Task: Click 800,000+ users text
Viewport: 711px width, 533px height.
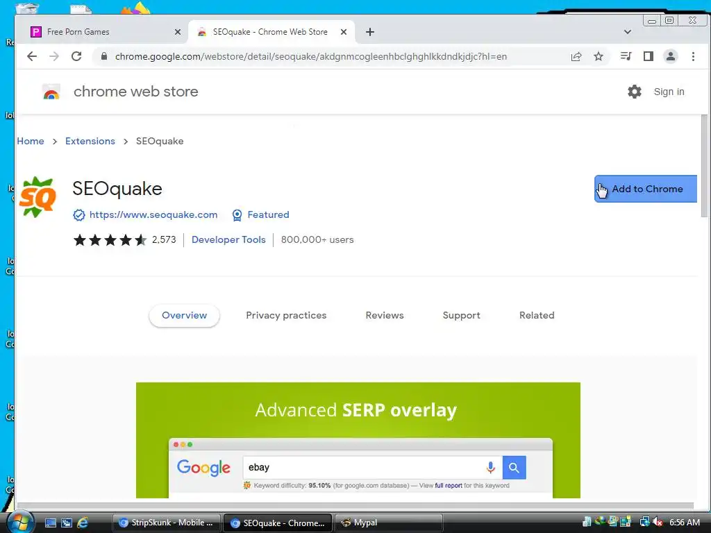Action: [317, 239]
